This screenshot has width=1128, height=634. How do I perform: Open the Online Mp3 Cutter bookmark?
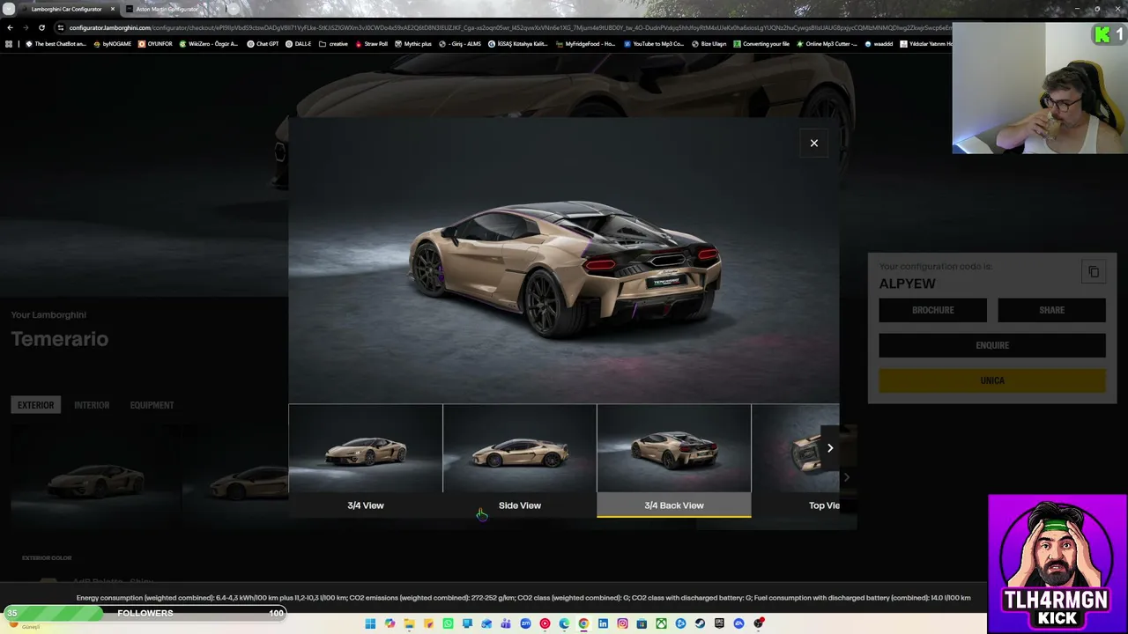coord(827,44)
